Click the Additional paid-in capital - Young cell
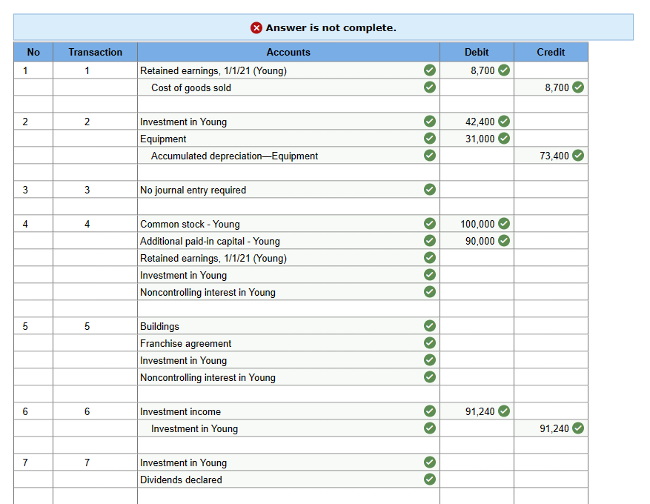This screenshot has width=650, height=504. tap(288, 241)
